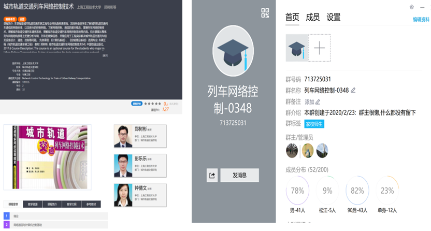
Task: Open the third group admin avatar
Action: (322, 150)
